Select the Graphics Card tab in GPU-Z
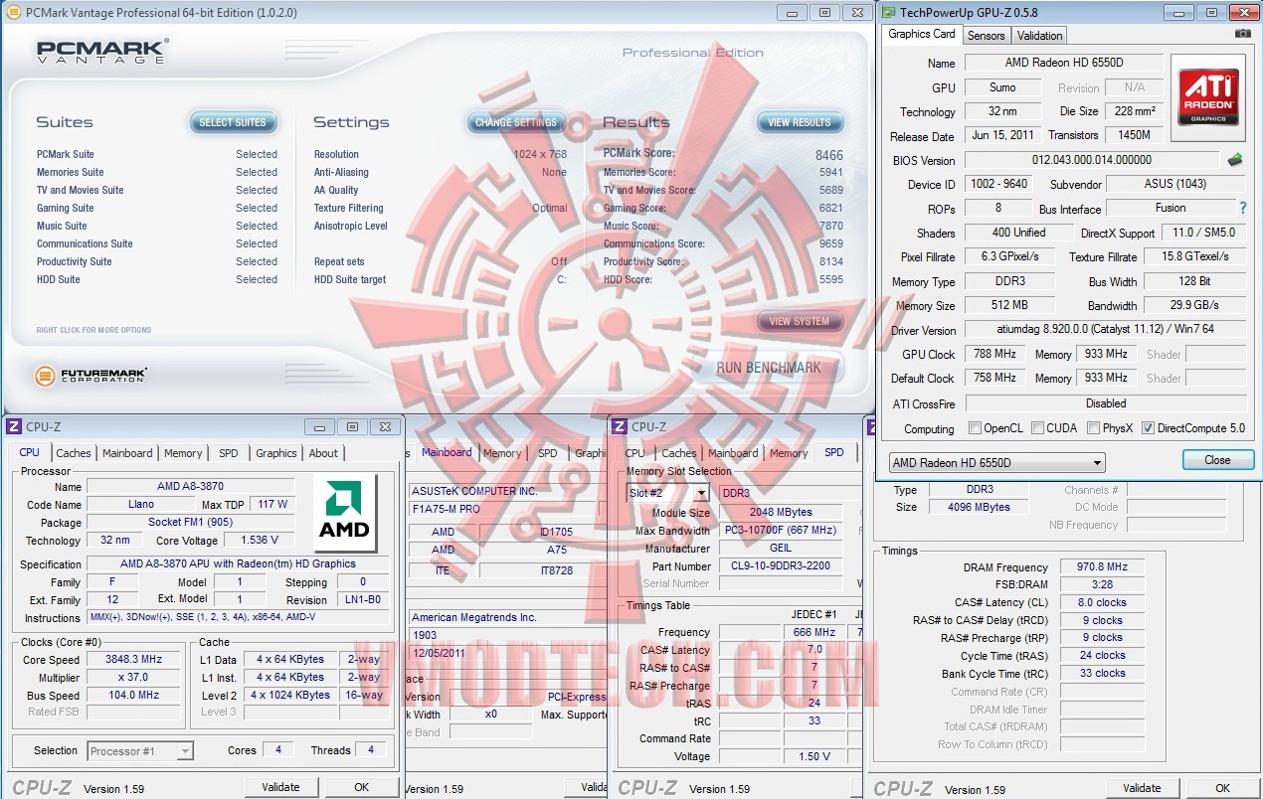The width and height of the screenshot is (1263, 799). [x=922, y=34]
